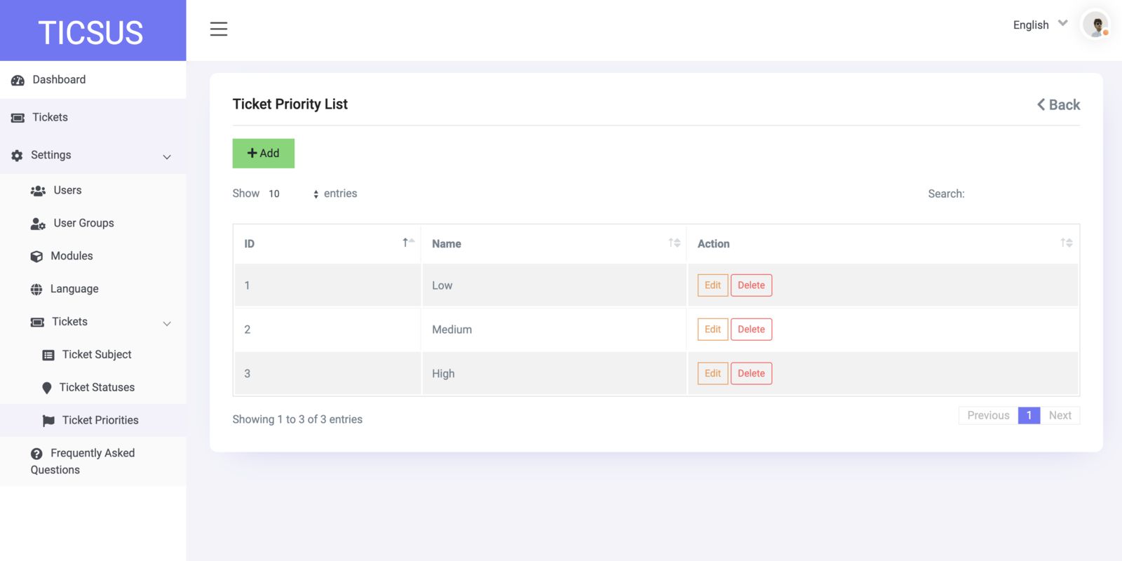
Task: Go Back from priority list
Action: click(x=1058, y=104)
